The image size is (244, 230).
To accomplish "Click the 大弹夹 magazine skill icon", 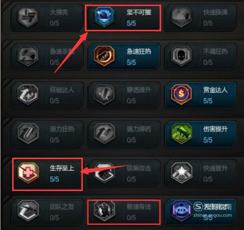I will point(28,17).
